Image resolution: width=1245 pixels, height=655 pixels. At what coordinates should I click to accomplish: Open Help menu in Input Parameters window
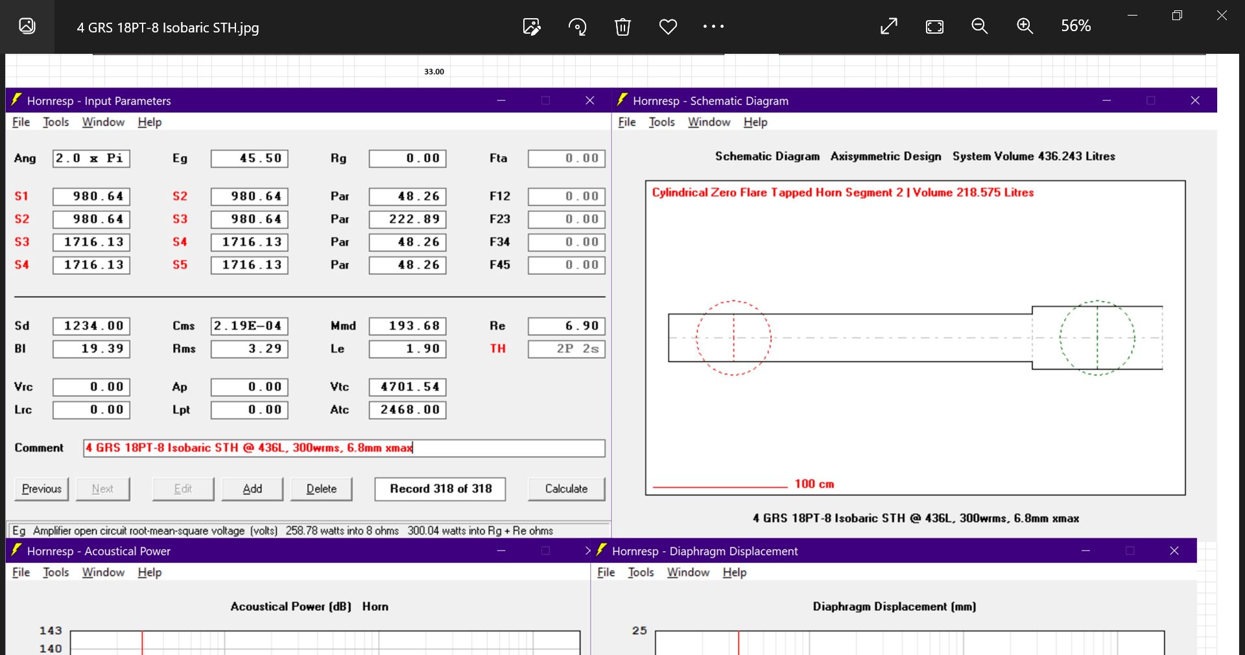point(150,122)
